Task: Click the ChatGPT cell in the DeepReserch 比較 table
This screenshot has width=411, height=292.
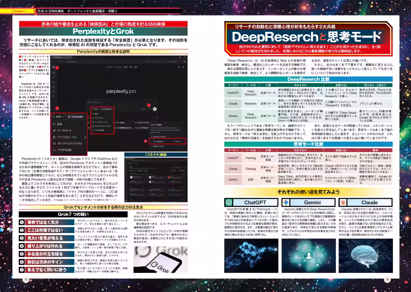Action: click(x=233, y=93)
